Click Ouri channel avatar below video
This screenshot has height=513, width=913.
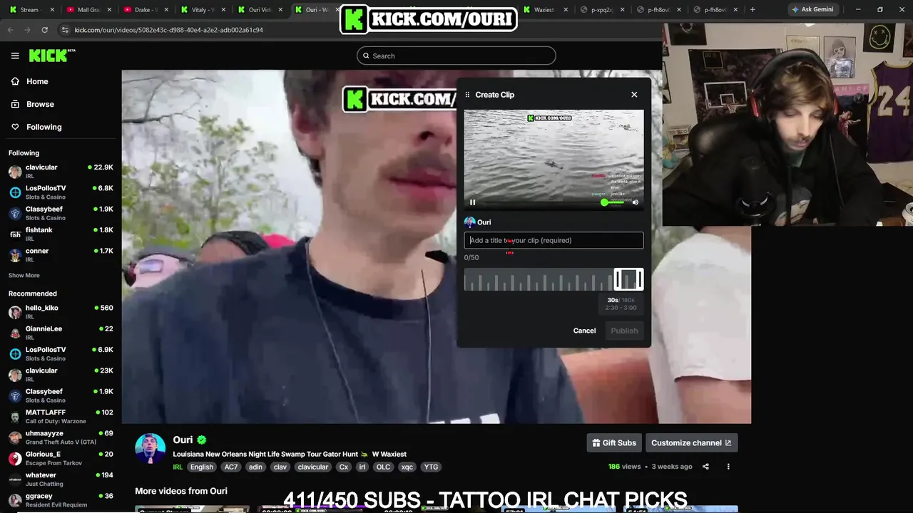click(151, 448)
